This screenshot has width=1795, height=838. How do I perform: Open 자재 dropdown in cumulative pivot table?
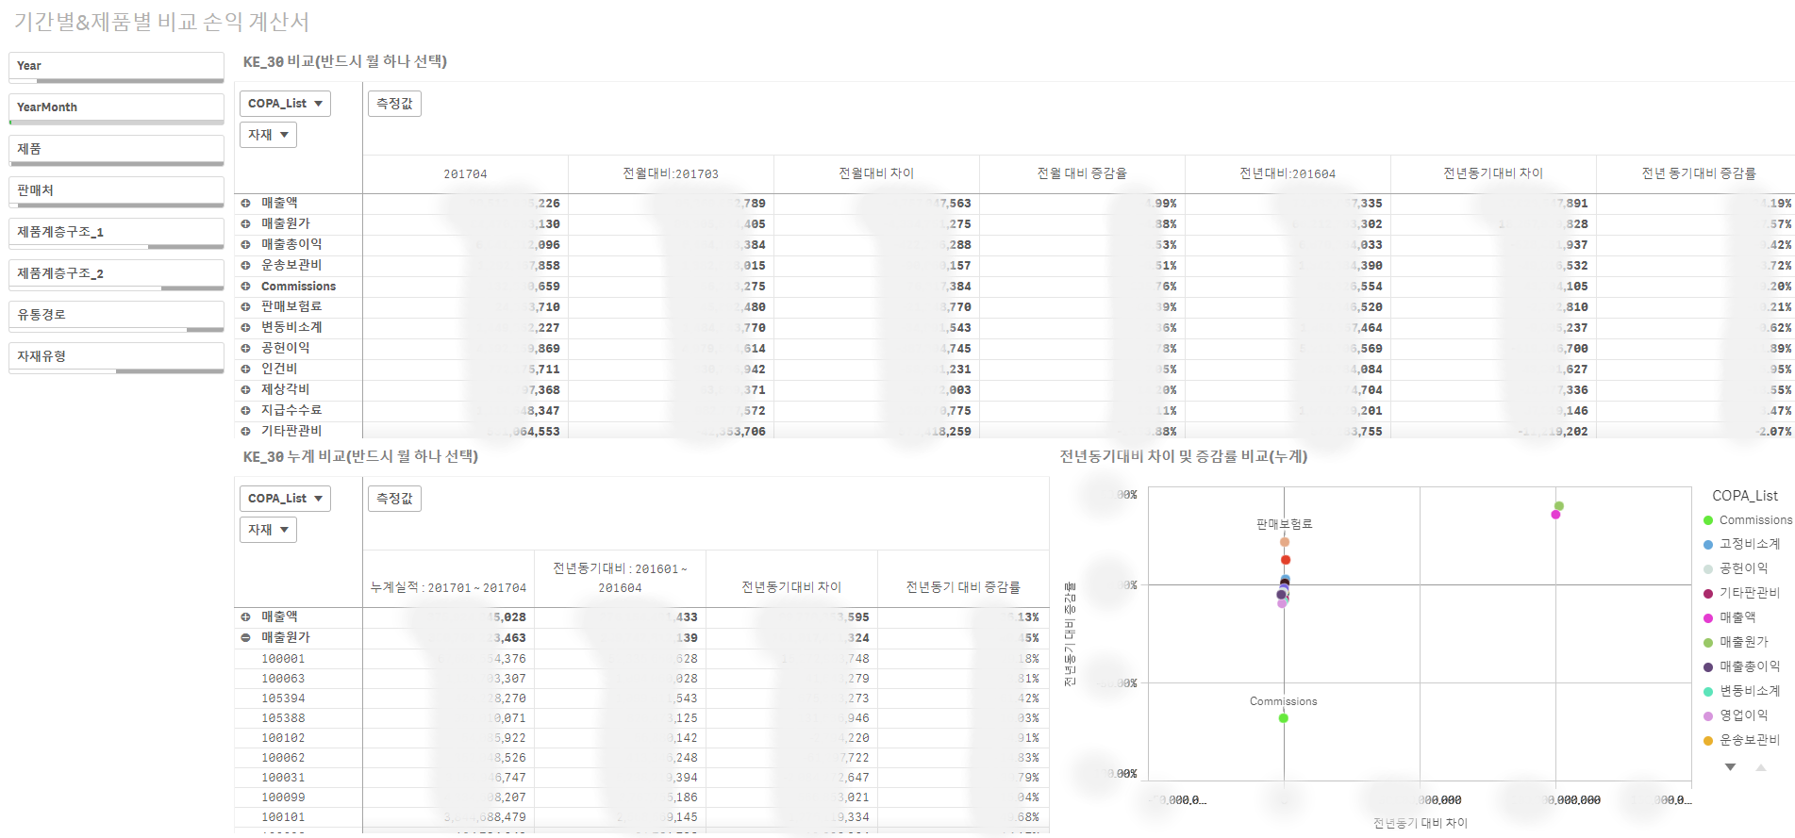pos(268,530)
